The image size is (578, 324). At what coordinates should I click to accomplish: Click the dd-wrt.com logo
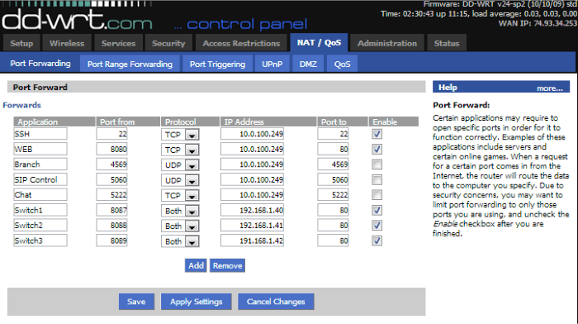click(77, 20)
